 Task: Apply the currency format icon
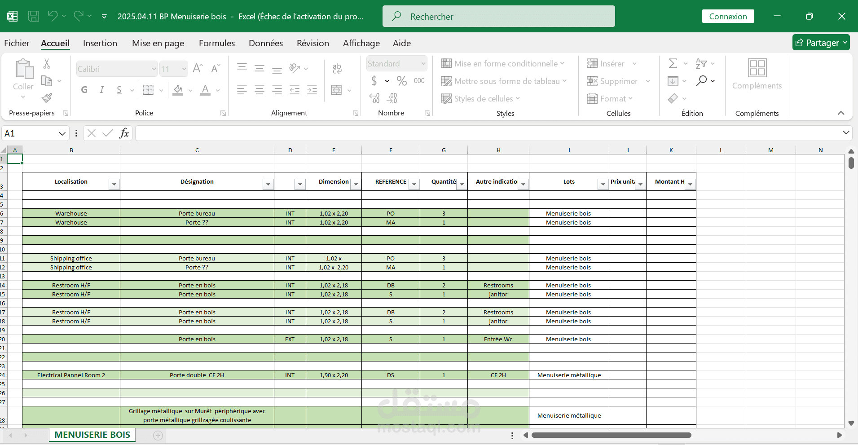(375, 81)
